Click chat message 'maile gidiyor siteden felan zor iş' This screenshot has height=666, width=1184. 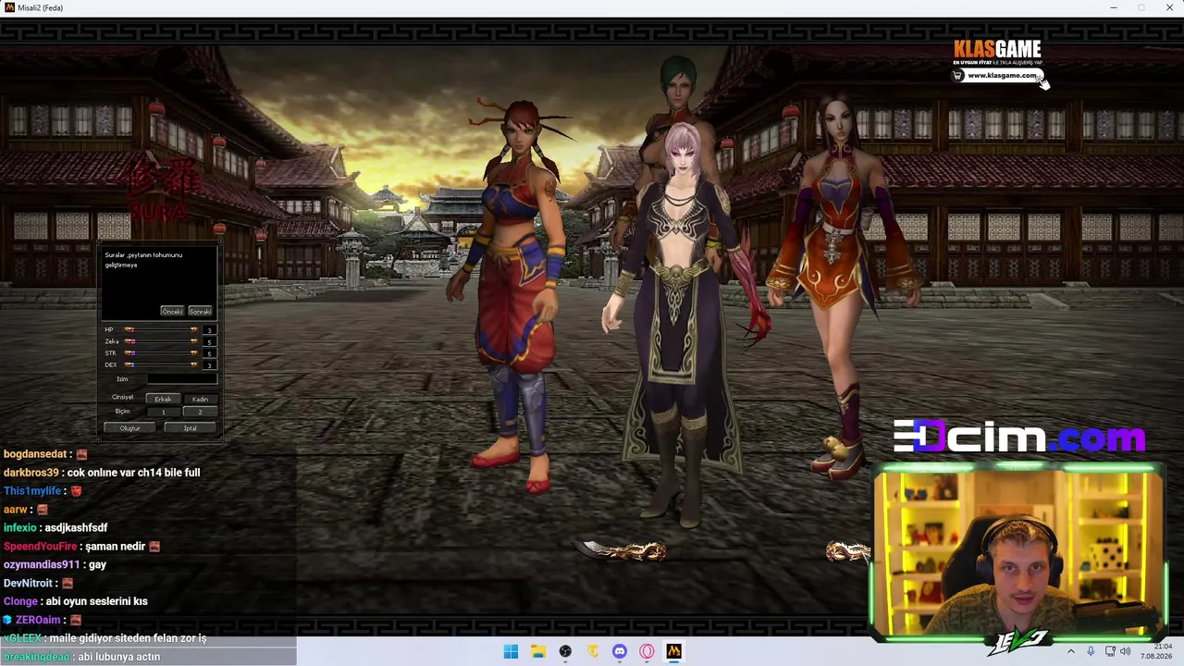129,638
